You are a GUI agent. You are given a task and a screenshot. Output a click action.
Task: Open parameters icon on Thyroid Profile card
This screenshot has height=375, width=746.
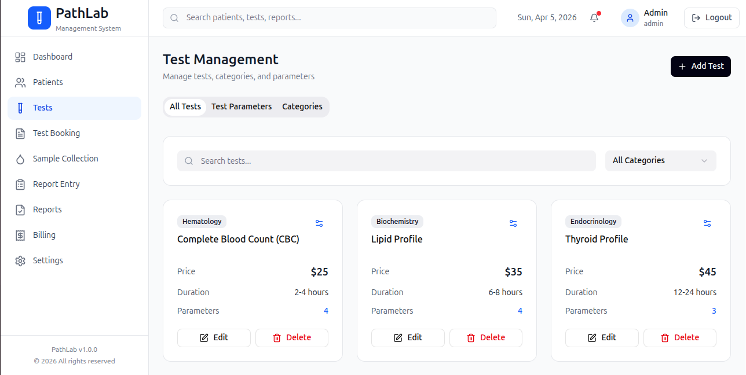(707, 223)
